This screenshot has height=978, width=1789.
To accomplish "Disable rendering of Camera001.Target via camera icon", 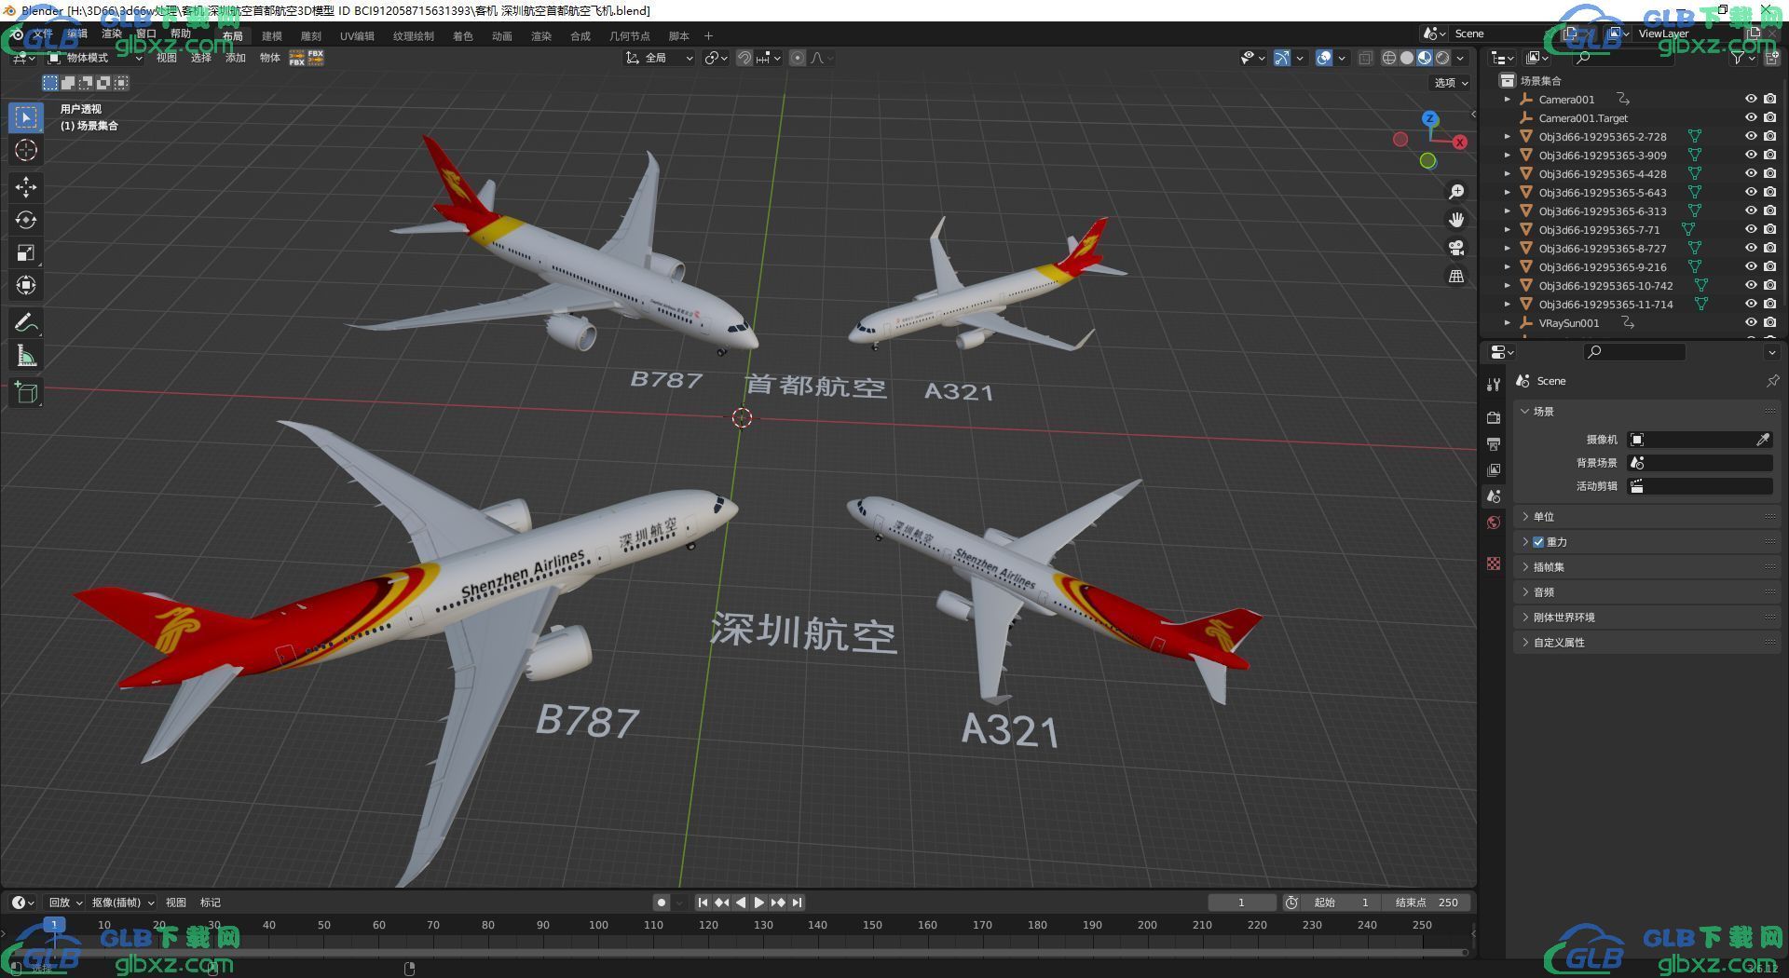I will (1769, 117).
